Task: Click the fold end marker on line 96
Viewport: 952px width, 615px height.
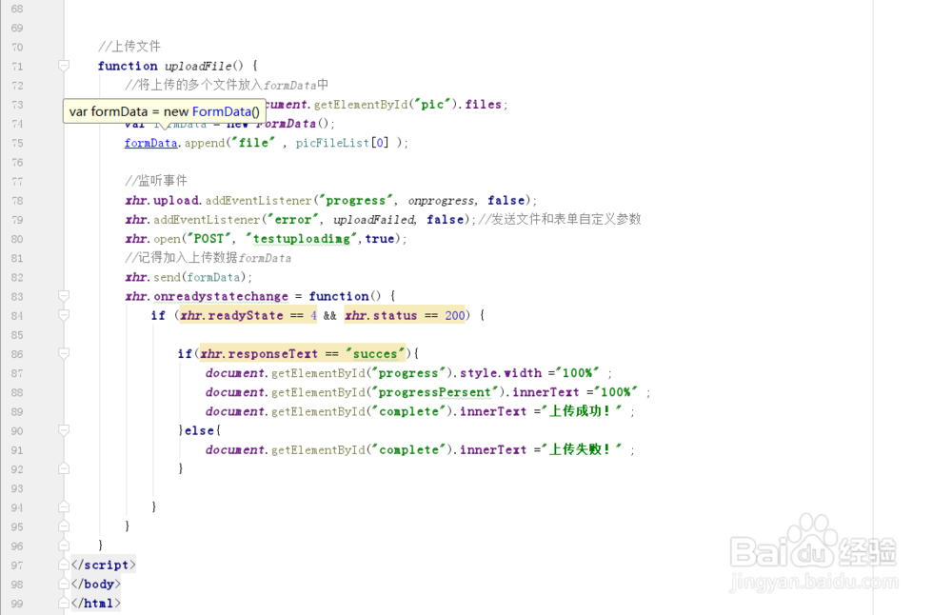Action: click(64, 546)
